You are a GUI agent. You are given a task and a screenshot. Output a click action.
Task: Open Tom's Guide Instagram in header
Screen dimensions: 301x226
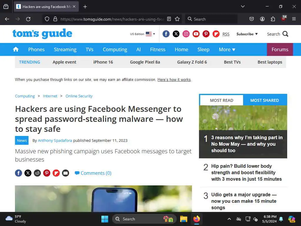(186, 34)
